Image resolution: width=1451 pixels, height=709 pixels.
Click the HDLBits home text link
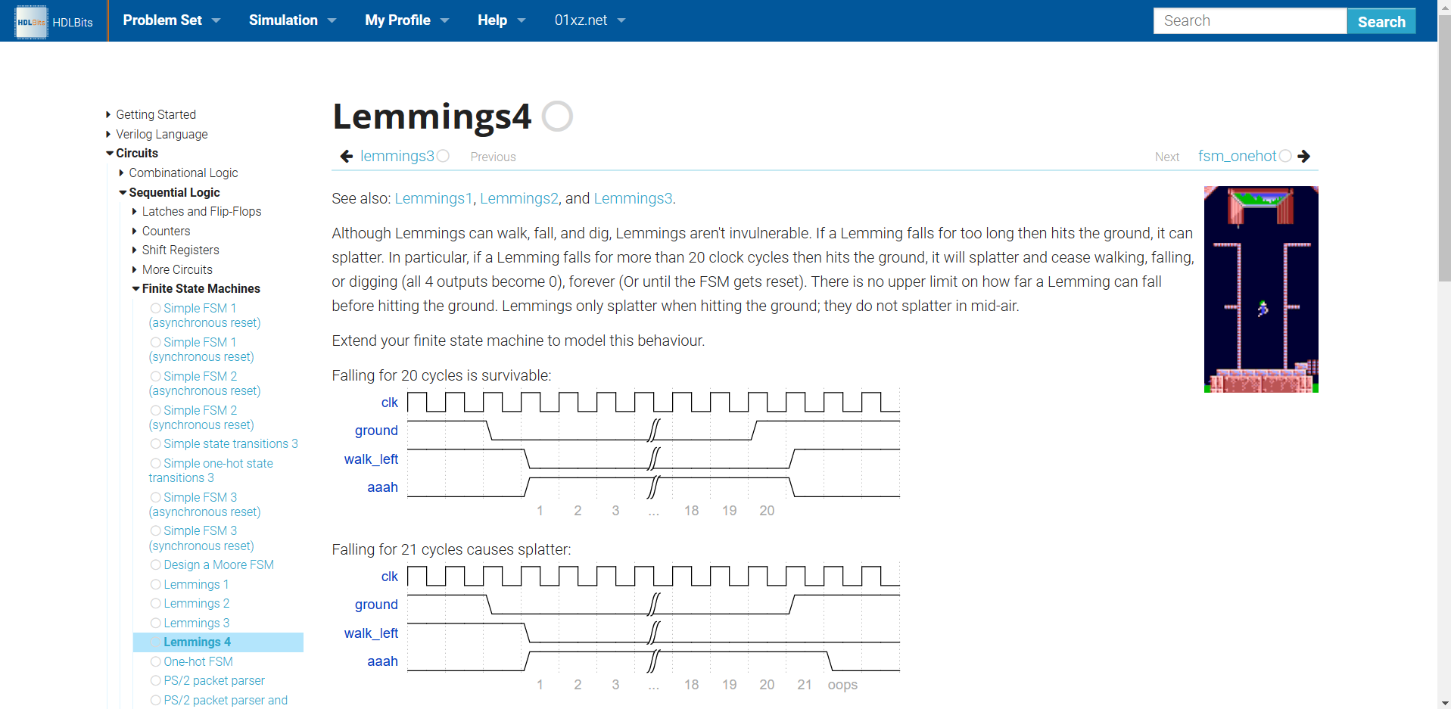pyautogui.click(x=73, y=22)
